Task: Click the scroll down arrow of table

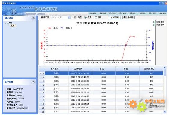Action: [164, 112]
